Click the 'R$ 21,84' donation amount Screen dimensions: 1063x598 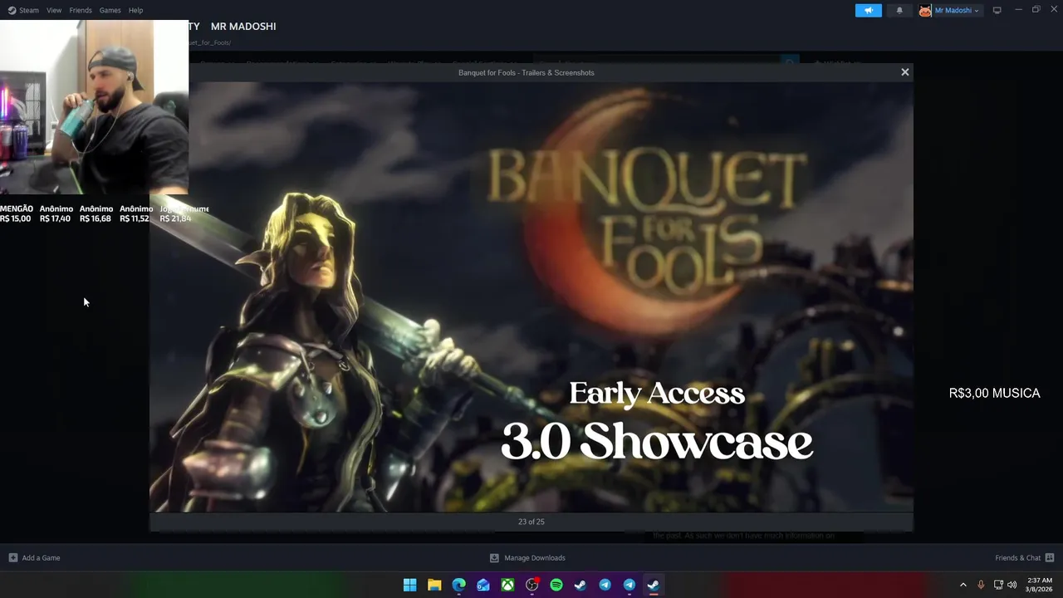(175, 218)
